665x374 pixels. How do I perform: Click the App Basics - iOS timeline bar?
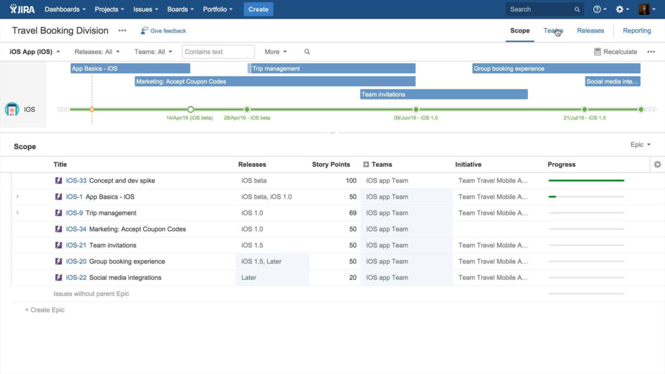pos(130,68)
